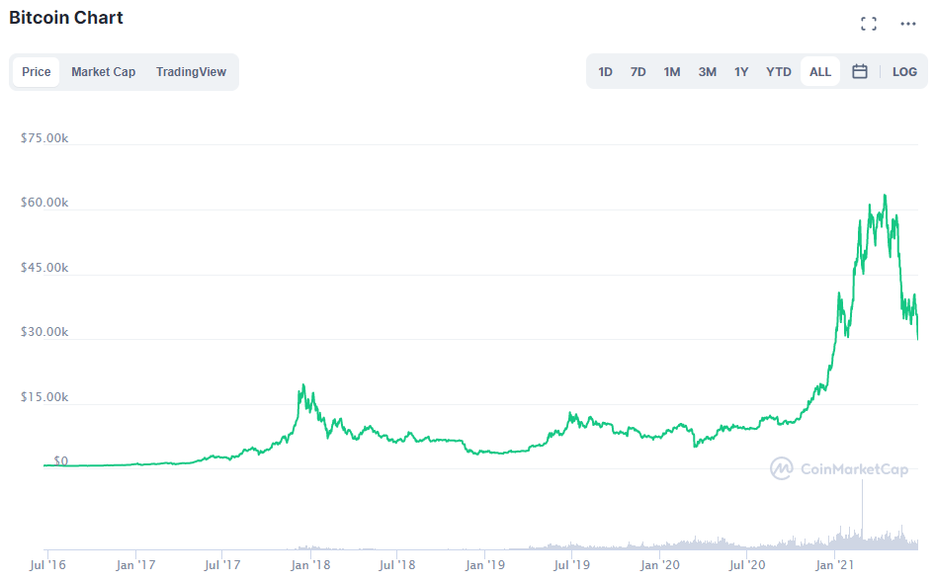Image resolution: width=935 pixels, height=581 pixels.
Task: Click the Jul '18 date label
Action: click(396, 565)
